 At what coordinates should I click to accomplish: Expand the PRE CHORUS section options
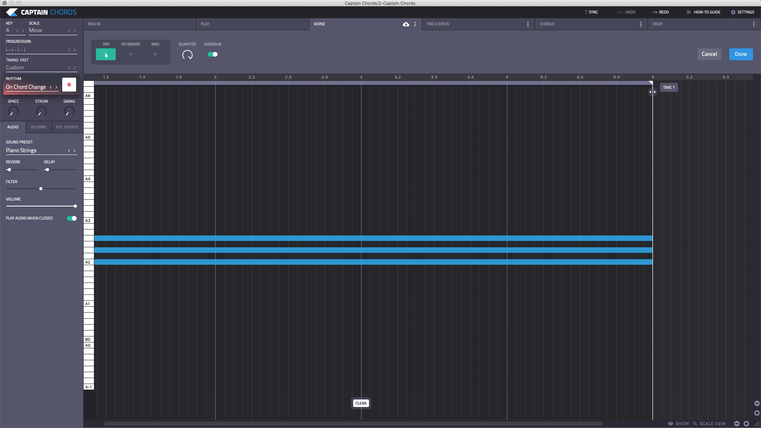click(x=528, y=24)
